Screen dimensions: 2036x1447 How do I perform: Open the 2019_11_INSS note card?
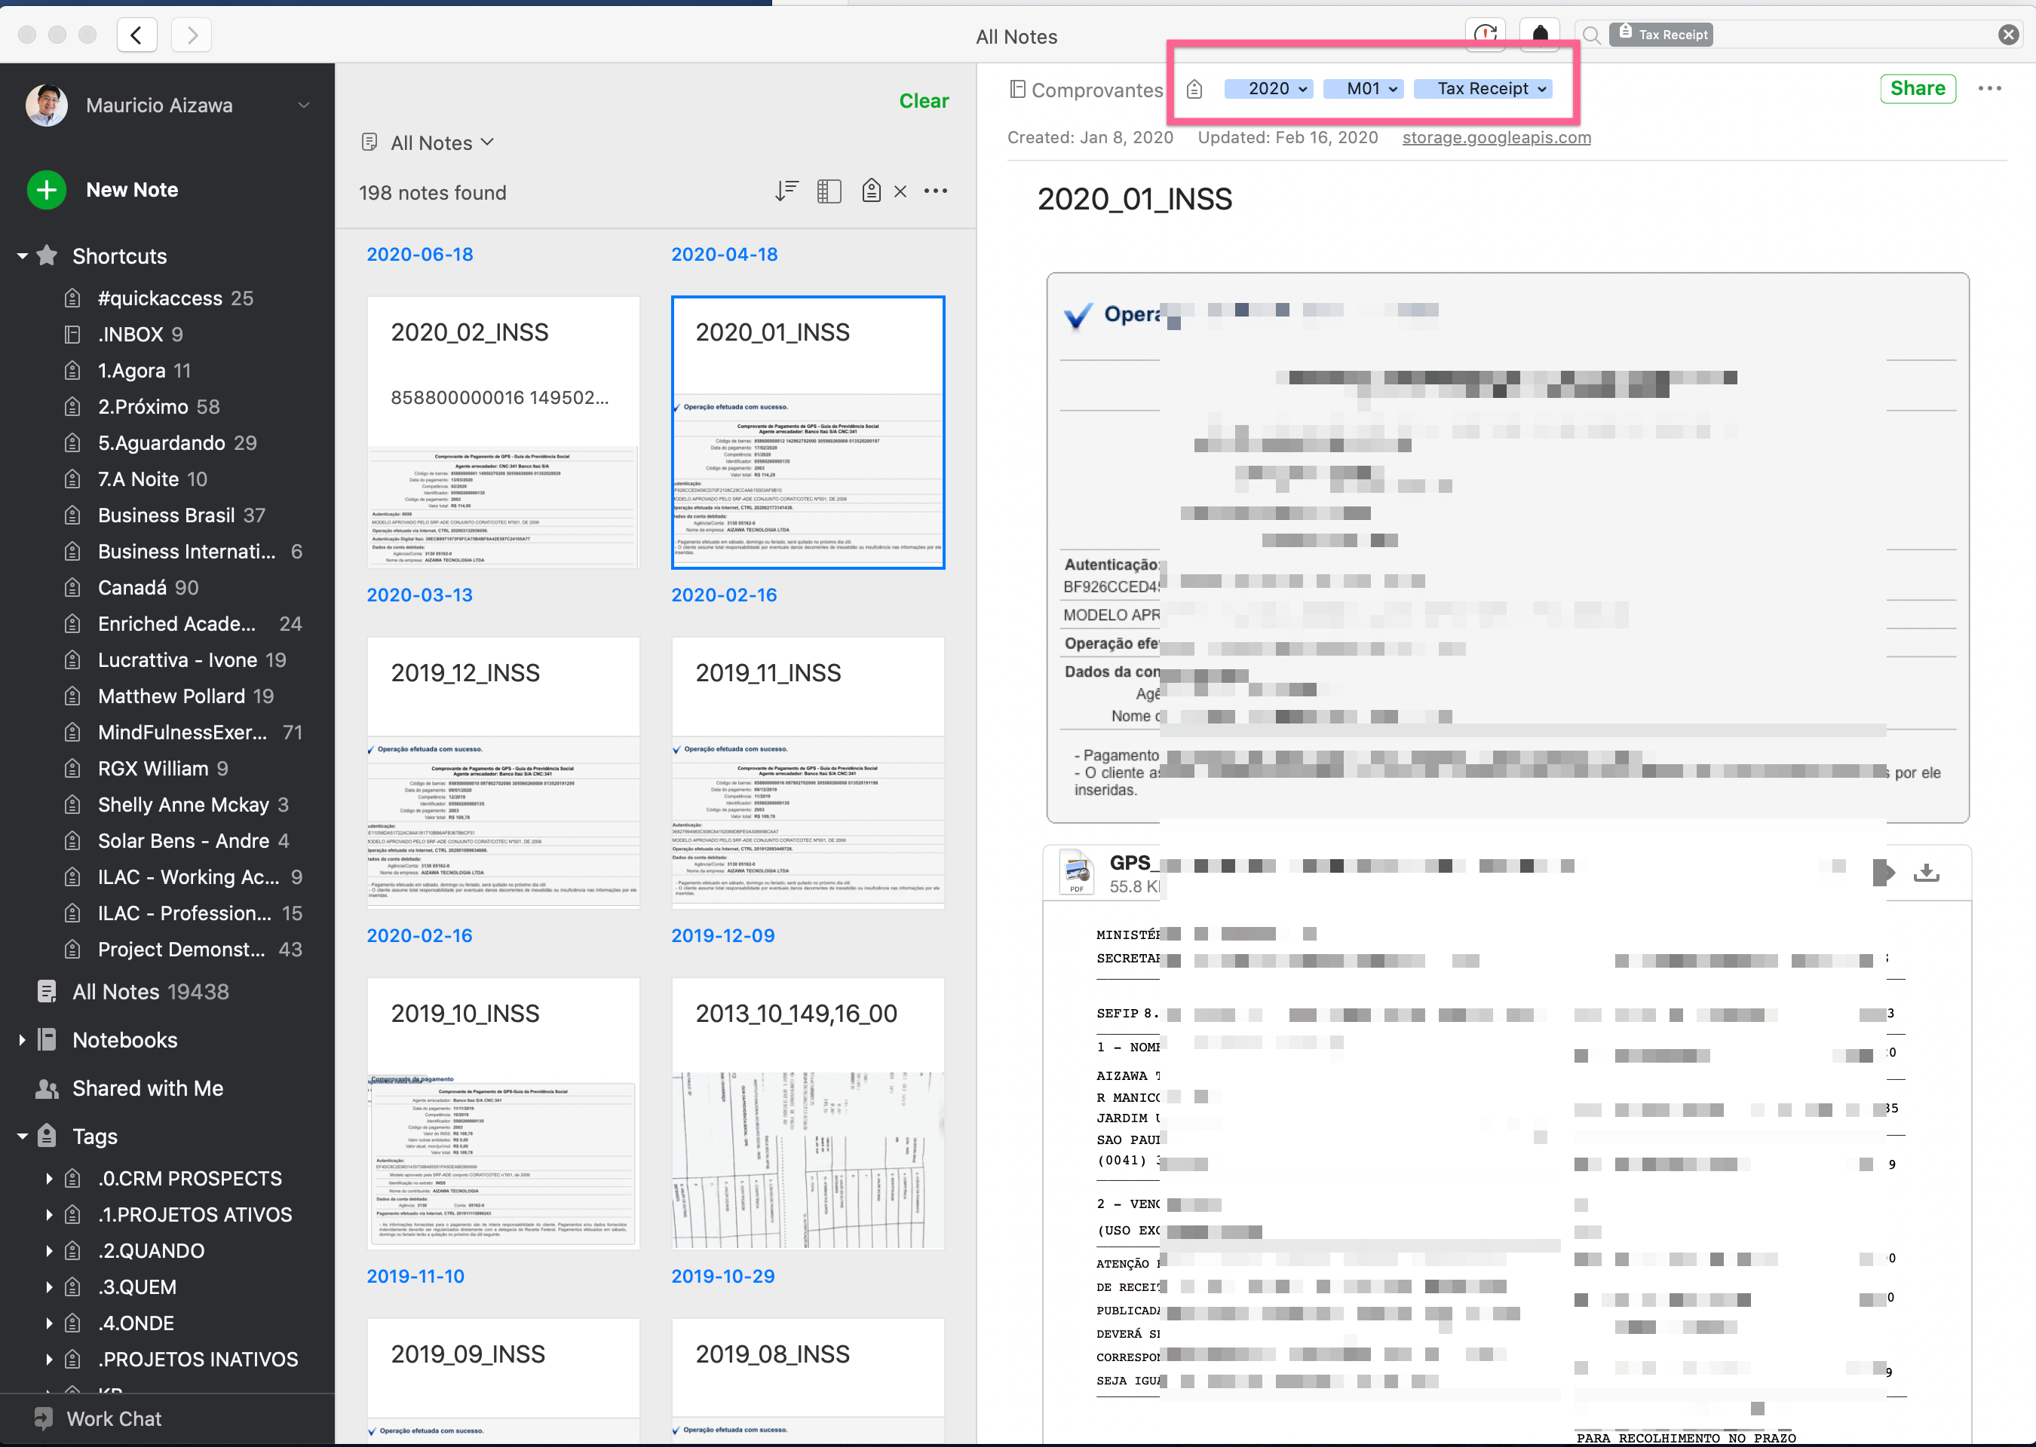coord(808,772)
